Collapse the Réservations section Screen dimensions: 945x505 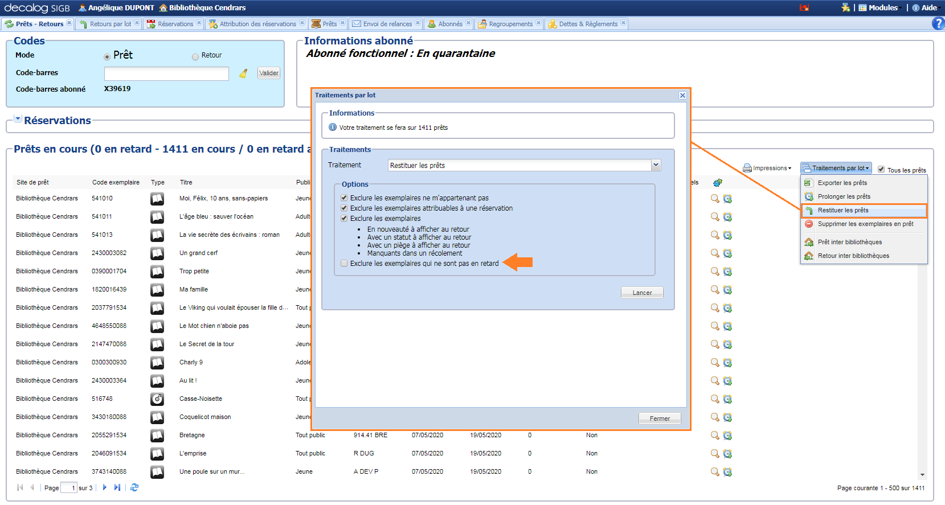(18, 119)
